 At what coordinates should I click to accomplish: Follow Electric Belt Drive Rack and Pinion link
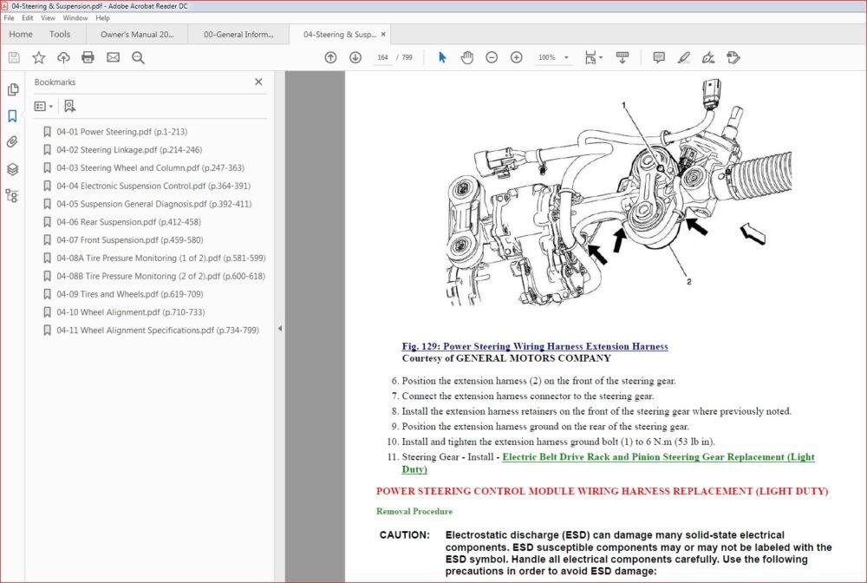tap(609, 462)
